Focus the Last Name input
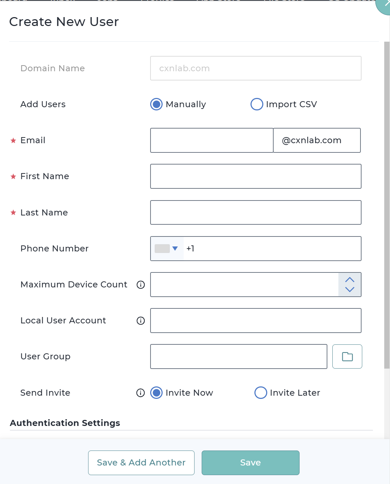The width and height of the screenshot is (390, 484). coord(255,213)
